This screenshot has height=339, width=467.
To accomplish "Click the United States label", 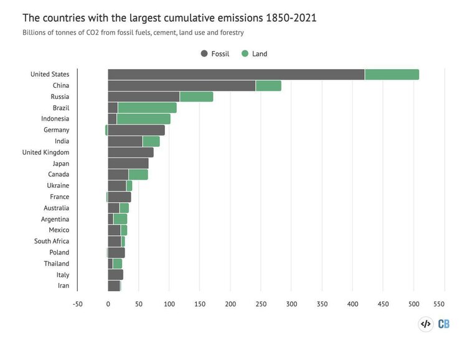I will click(50, 74).
